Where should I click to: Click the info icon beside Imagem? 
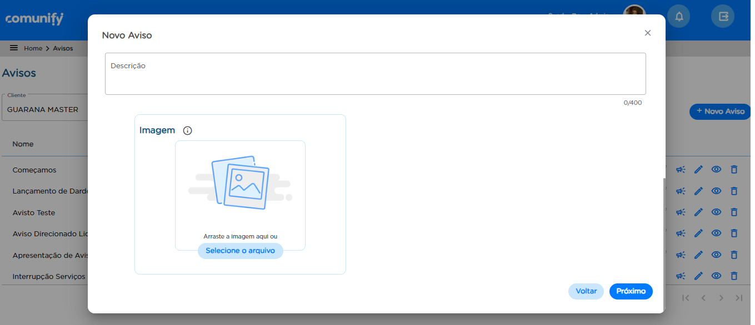click(187, 131)
